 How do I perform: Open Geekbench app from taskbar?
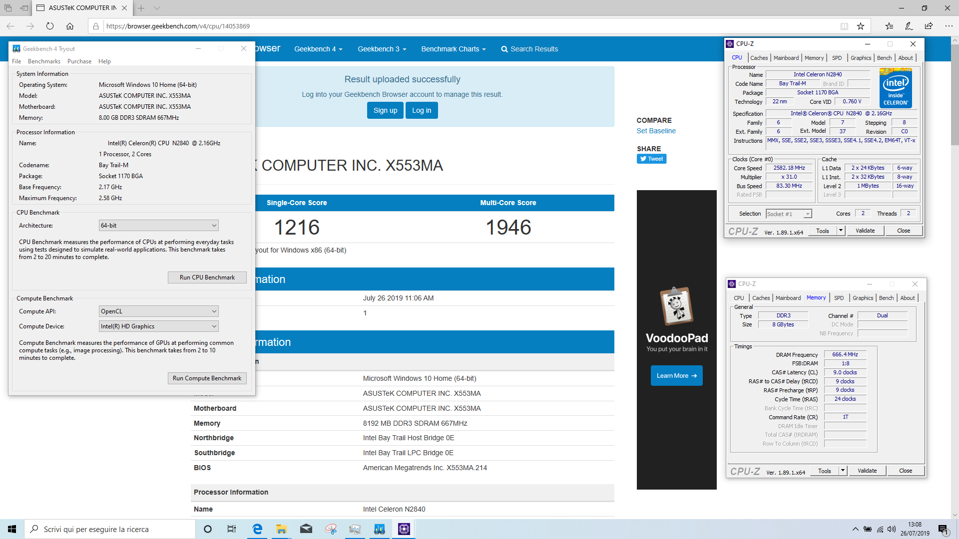[x=380, y=529]
